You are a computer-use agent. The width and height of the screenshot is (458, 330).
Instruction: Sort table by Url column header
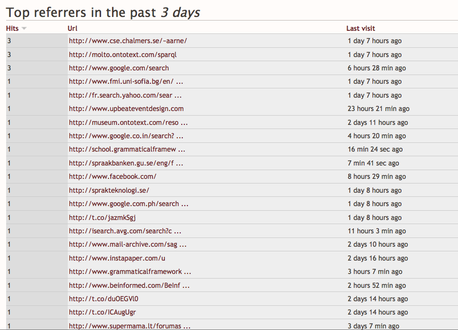pyautogui.click(x=72, y=28)
